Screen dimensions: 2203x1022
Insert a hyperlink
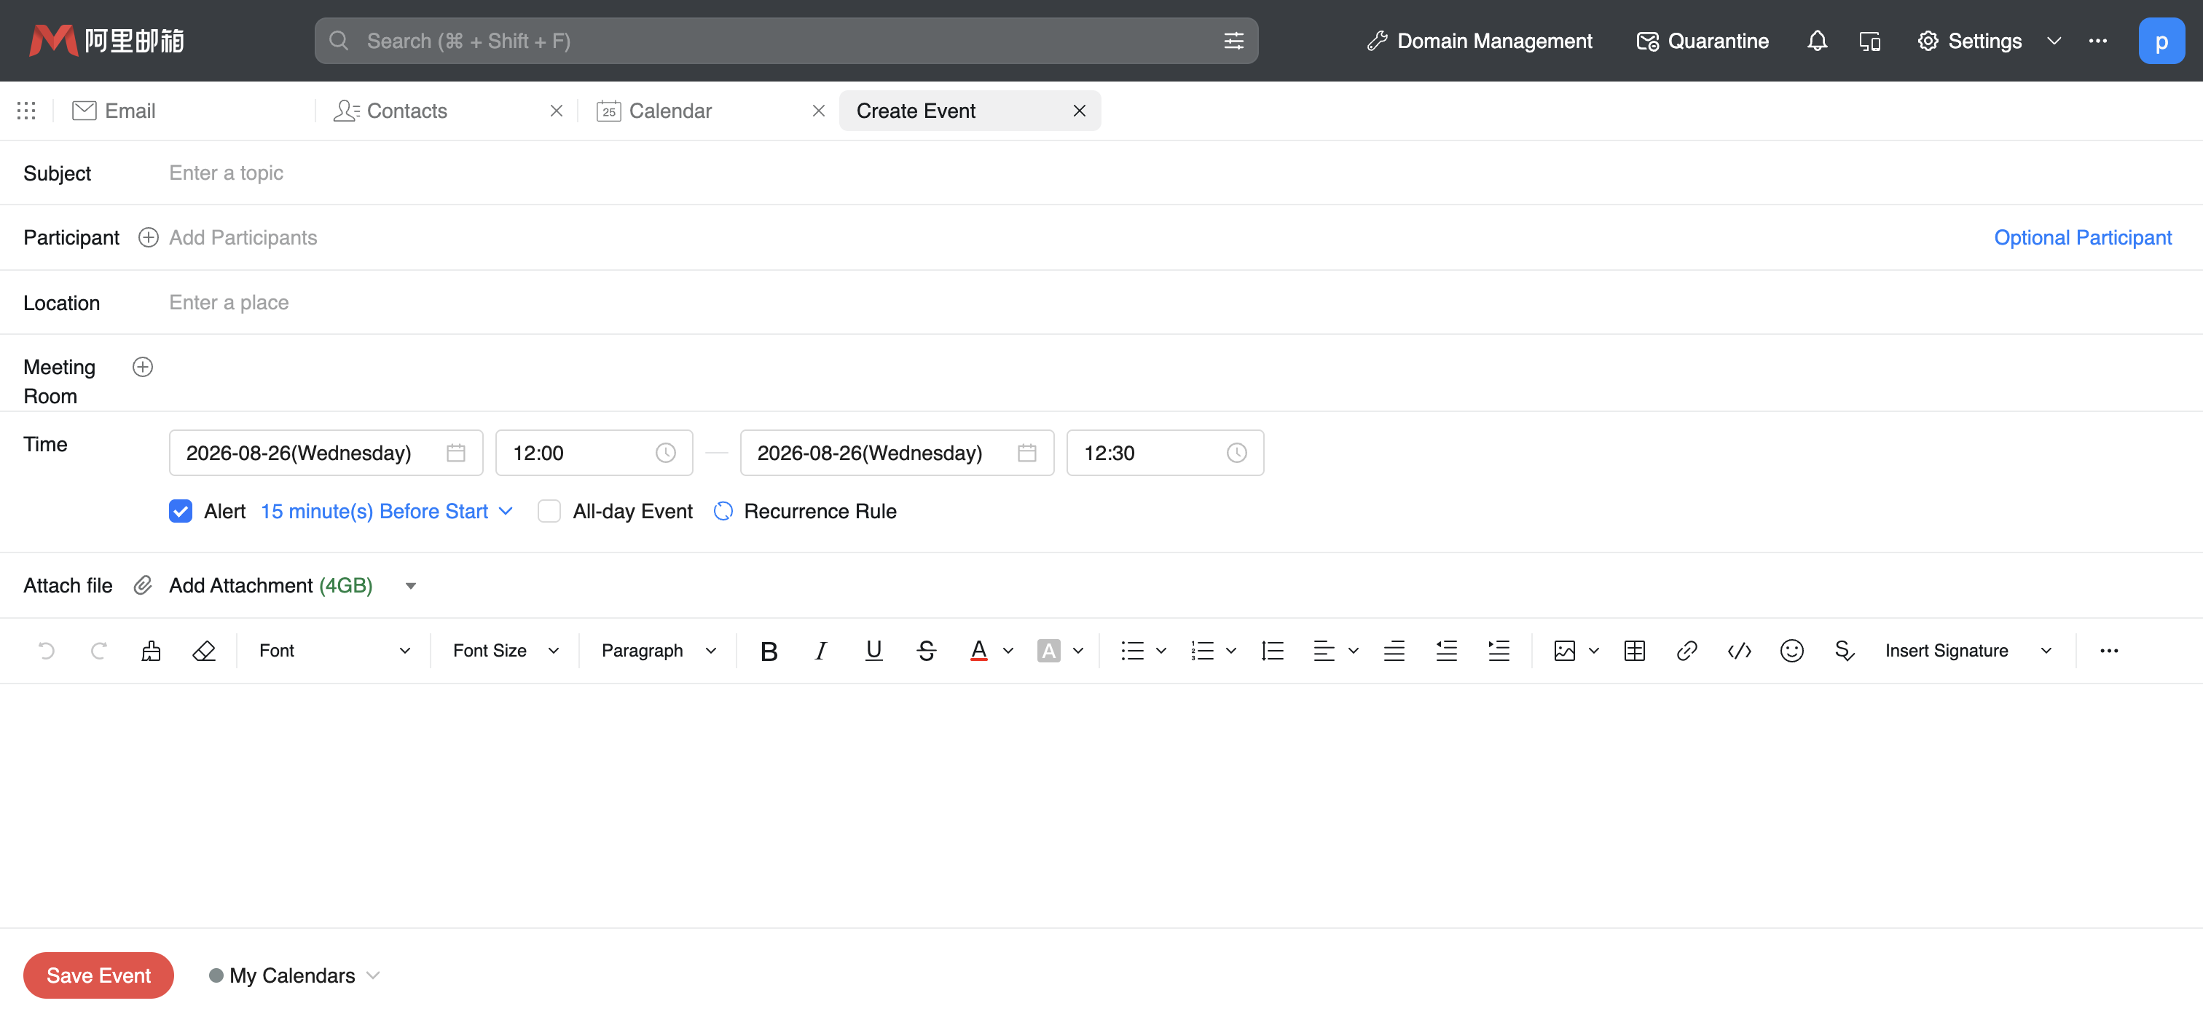pyautogui.click(x=1686, y=651)
